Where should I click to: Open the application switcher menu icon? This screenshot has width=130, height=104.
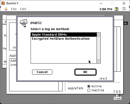tap(124, 9)
